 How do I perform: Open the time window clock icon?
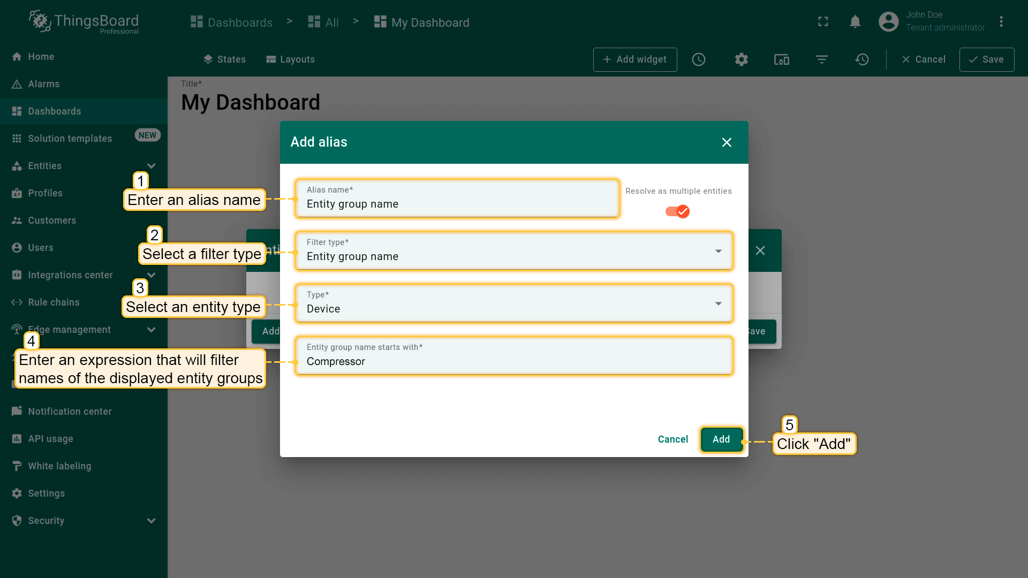[x=699, y=59]
